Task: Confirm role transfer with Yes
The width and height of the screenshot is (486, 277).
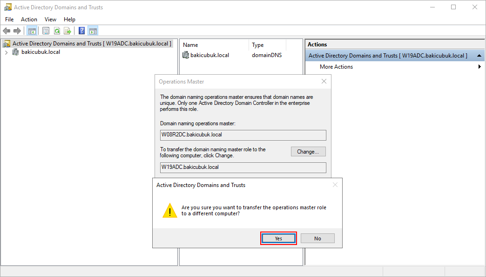Action: pyautogui.click(x=278, y=238)
